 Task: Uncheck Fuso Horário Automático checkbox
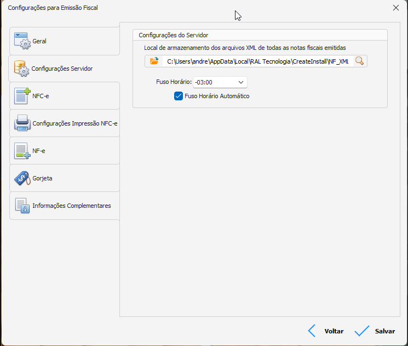178,96
